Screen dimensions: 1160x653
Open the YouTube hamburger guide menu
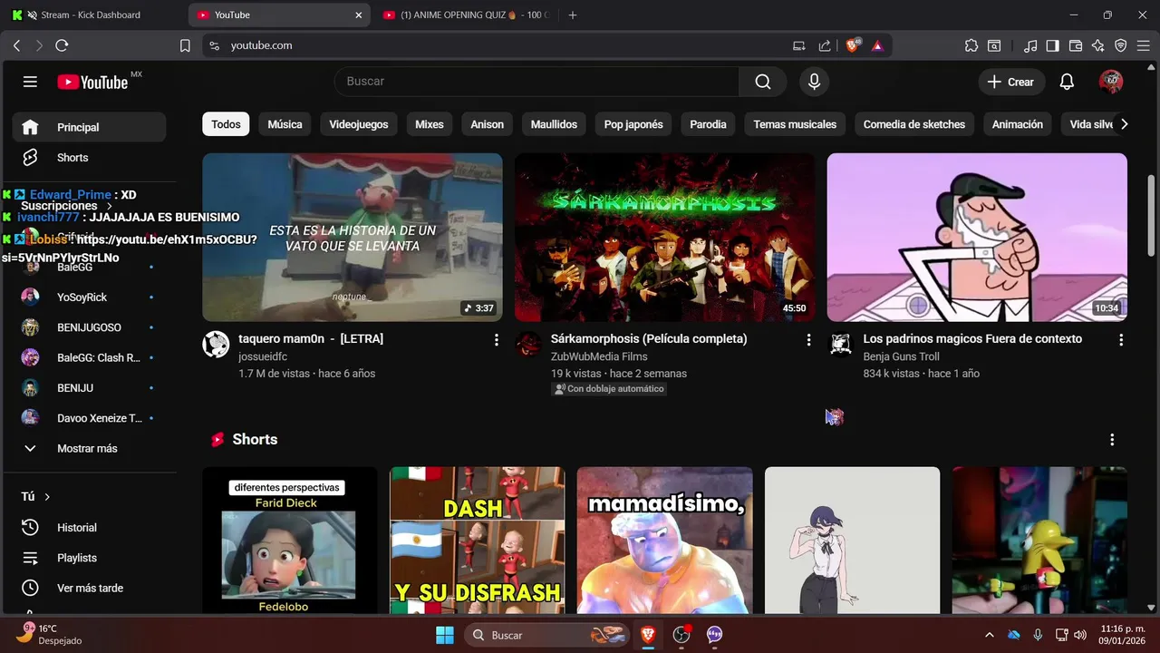click(x=30, y=82)
